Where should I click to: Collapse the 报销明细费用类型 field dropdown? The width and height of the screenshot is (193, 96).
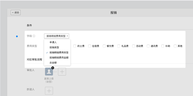pos(57,36)
